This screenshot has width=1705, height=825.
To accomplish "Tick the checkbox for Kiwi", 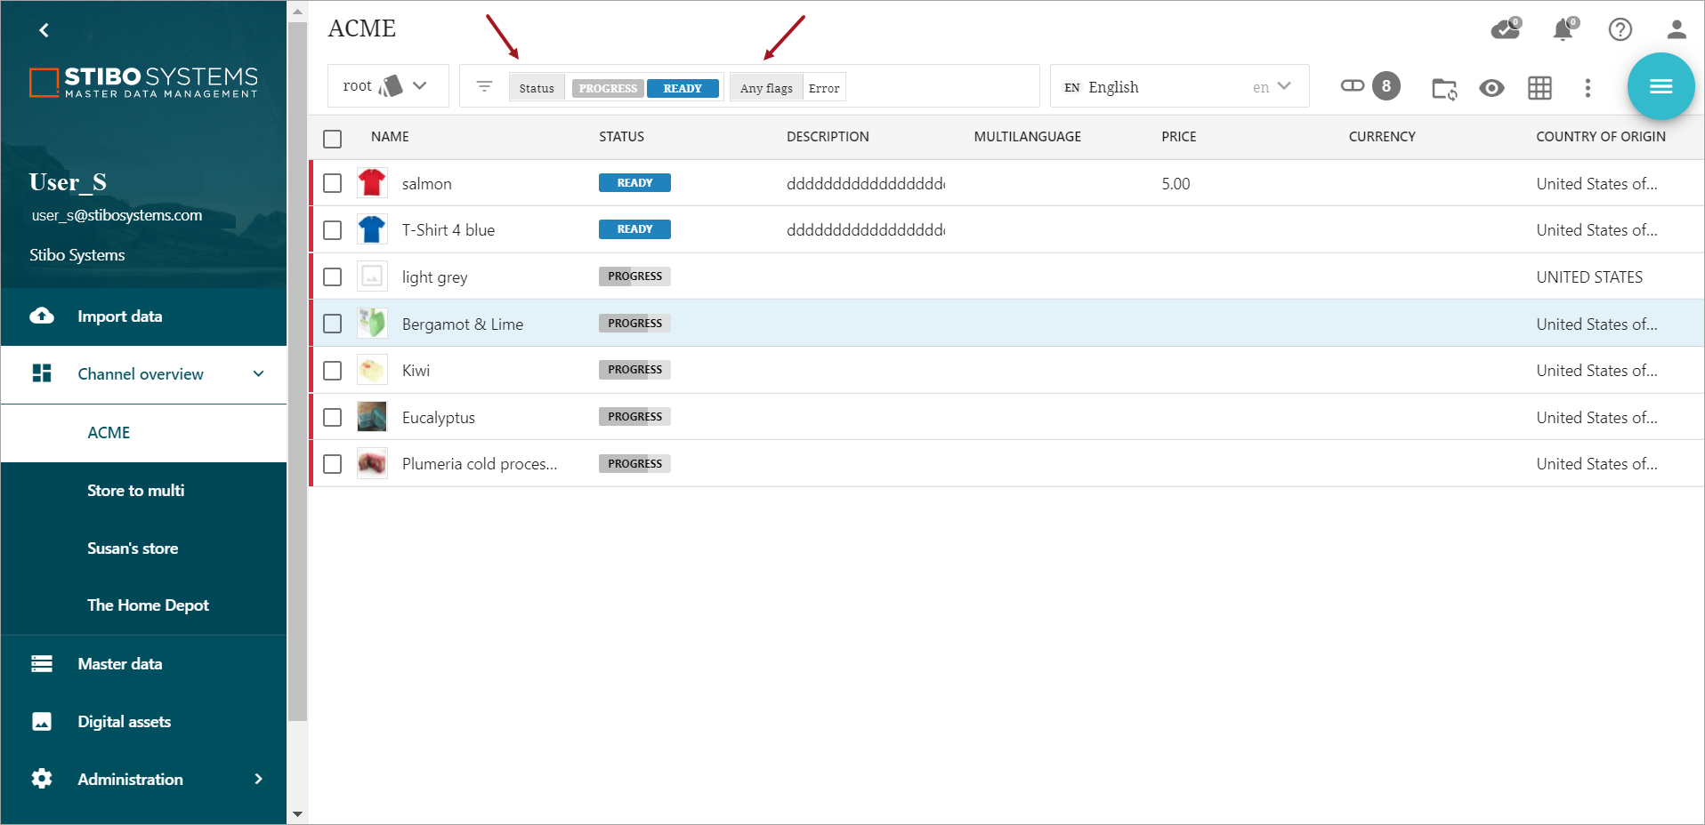I will tap(333, 371).
